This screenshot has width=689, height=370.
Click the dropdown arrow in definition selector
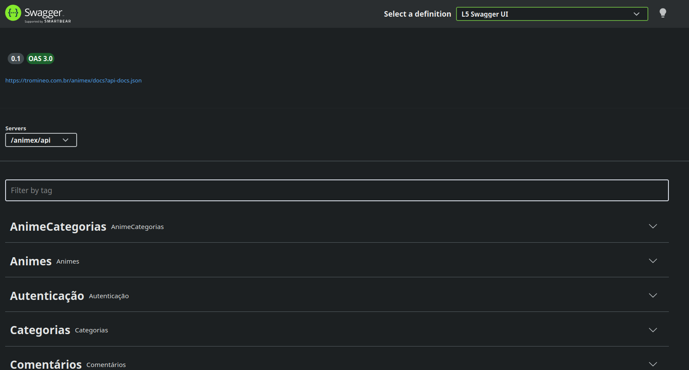(636, 14)
